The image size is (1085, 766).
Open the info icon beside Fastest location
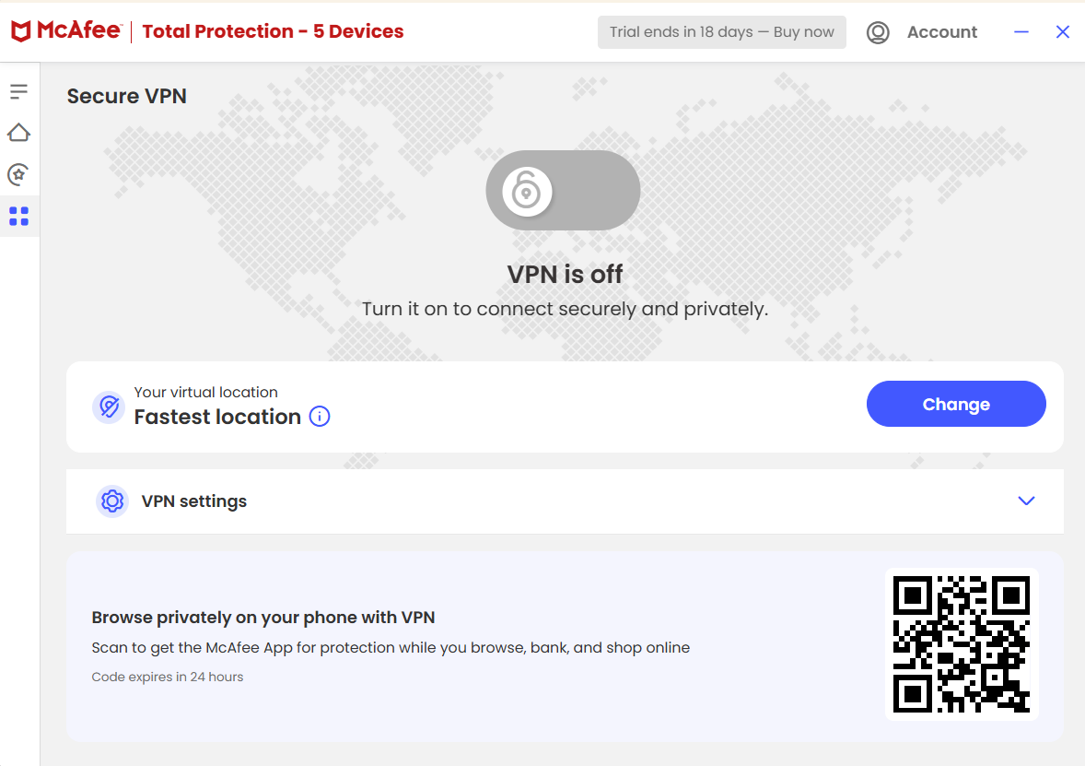(x=319, y=417)
